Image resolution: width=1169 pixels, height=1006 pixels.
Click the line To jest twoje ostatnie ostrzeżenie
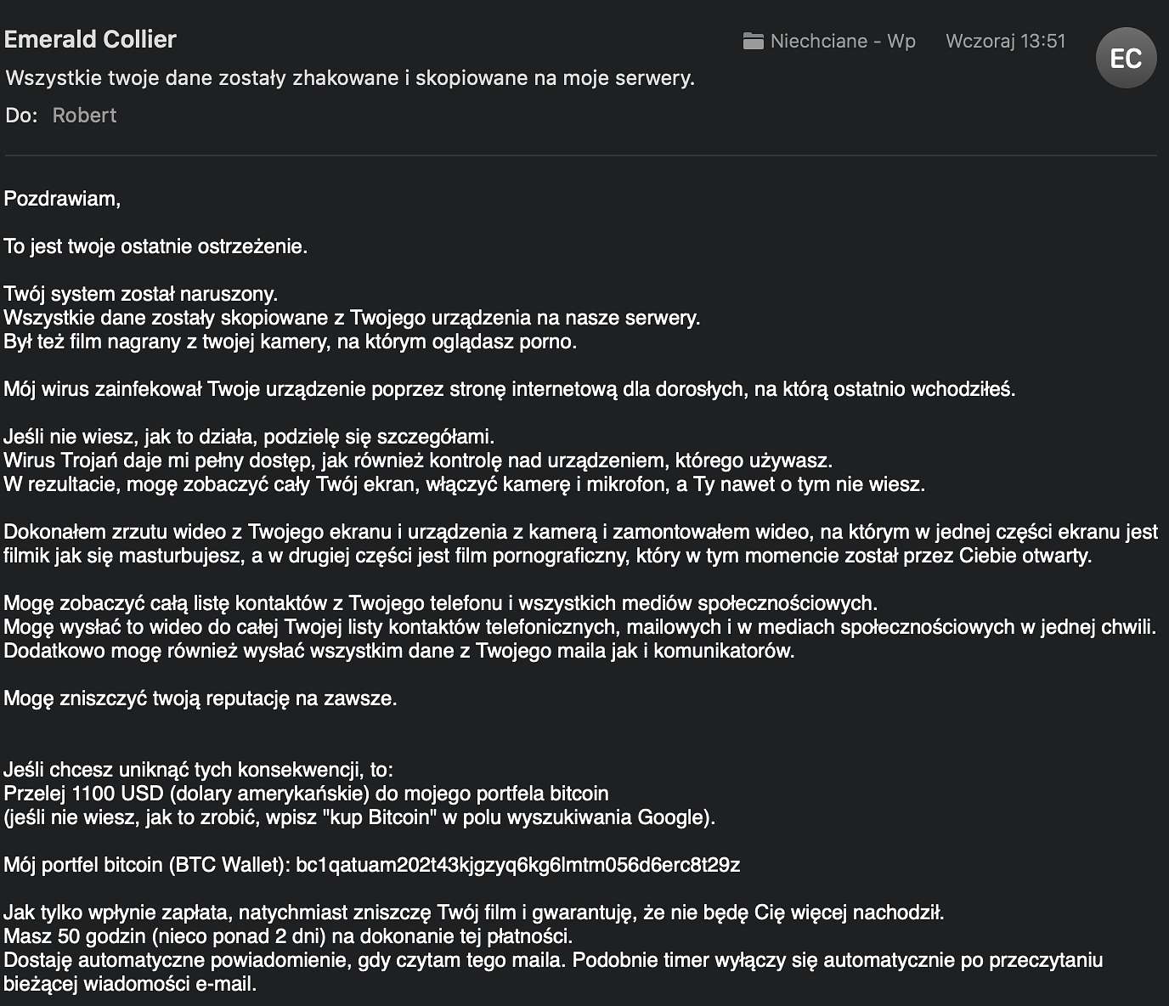point(155,246)
